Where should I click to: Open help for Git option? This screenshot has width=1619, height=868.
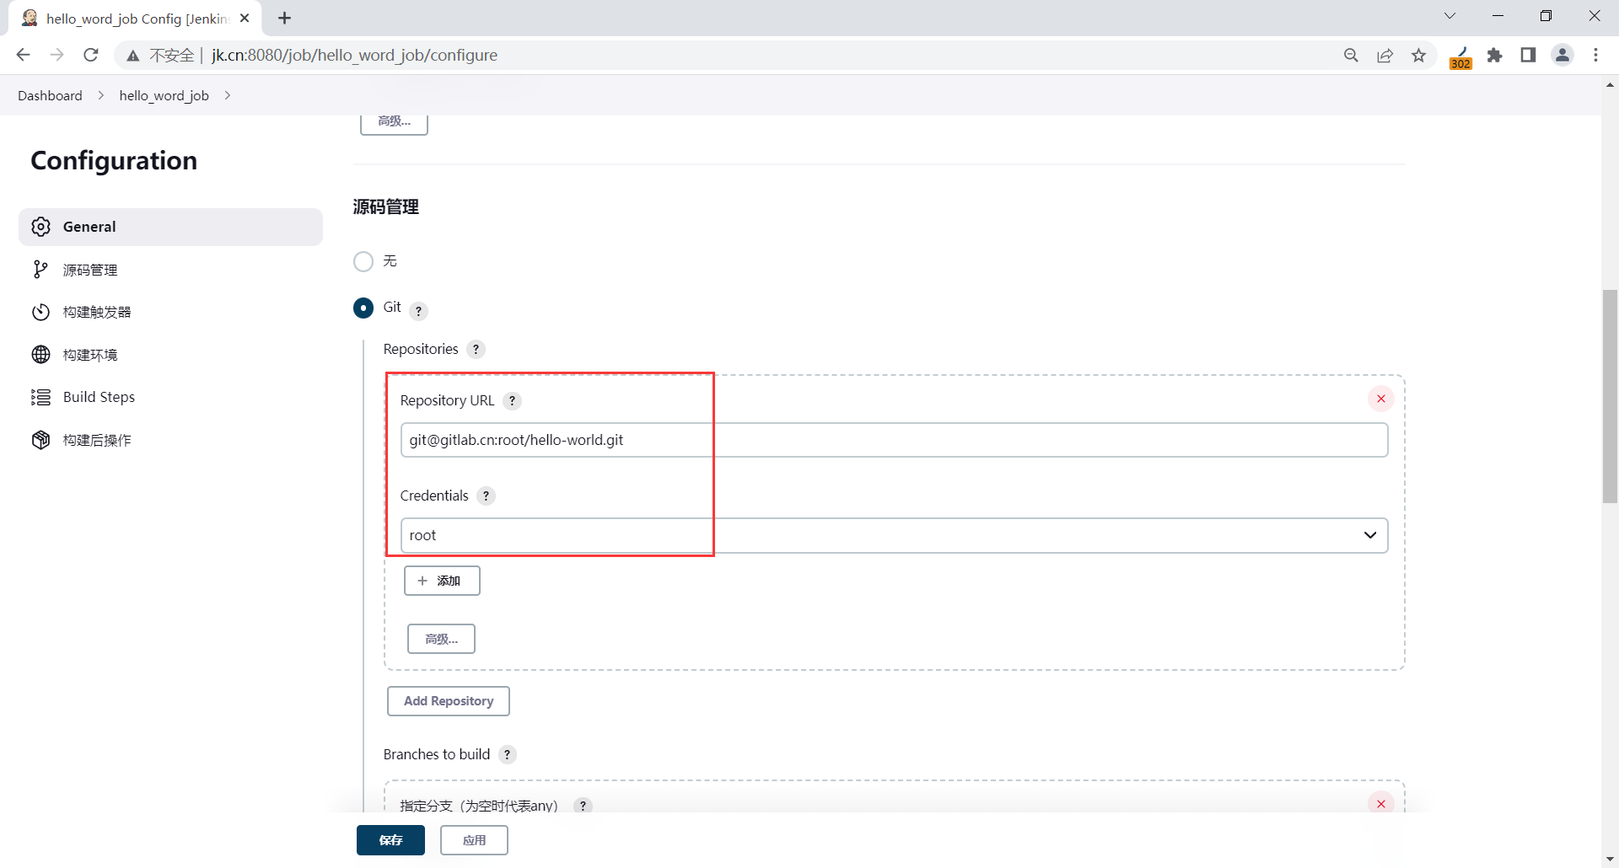[419, 311]
